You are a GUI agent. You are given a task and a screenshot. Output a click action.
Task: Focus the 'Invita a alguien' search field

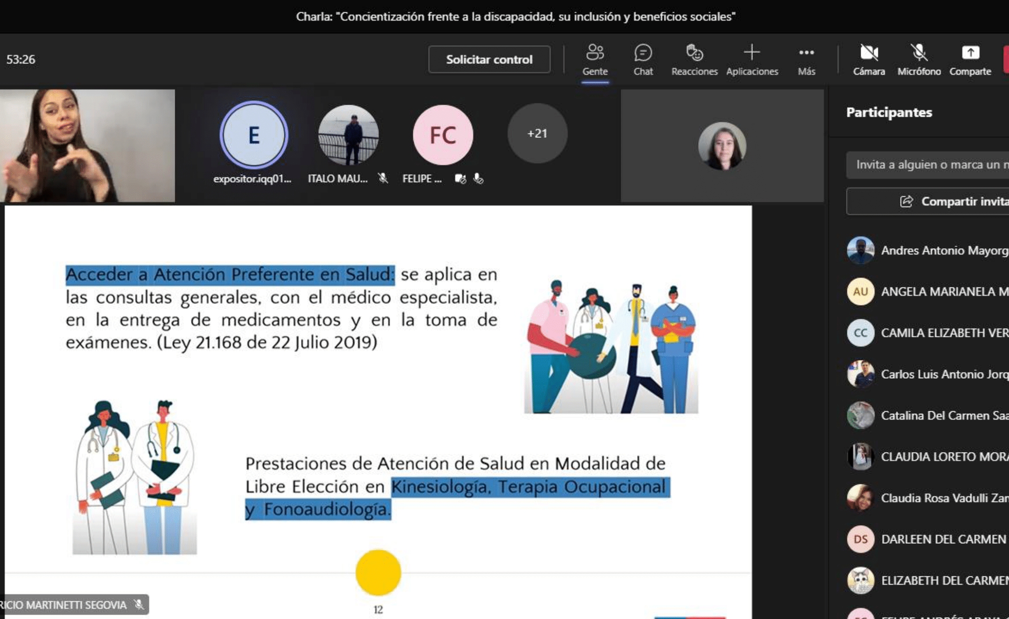point(928,165)
